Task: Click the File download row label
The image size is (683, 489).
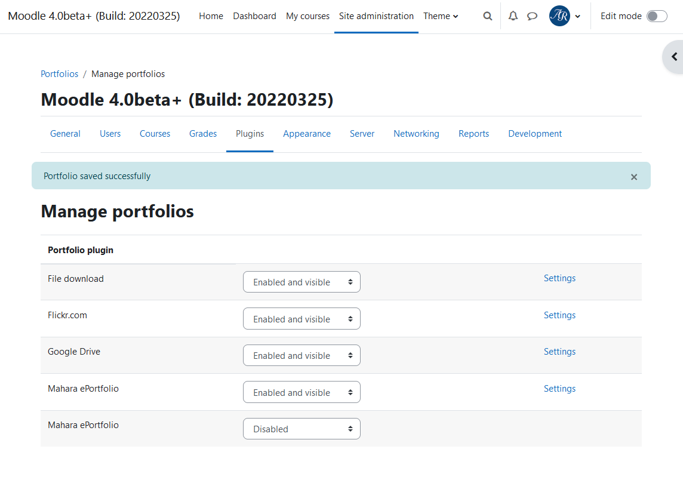Action: pyautogui.click(x=76, y=279)
